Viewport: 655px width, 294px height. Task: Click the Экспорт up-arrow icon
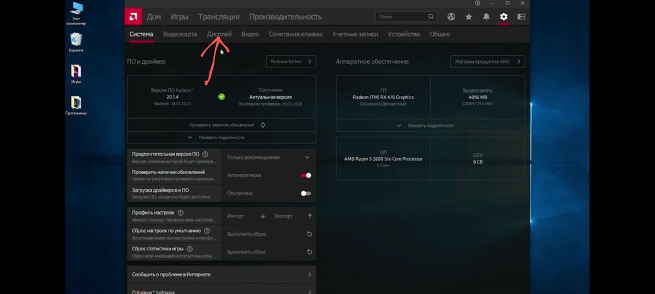point(309,216)
